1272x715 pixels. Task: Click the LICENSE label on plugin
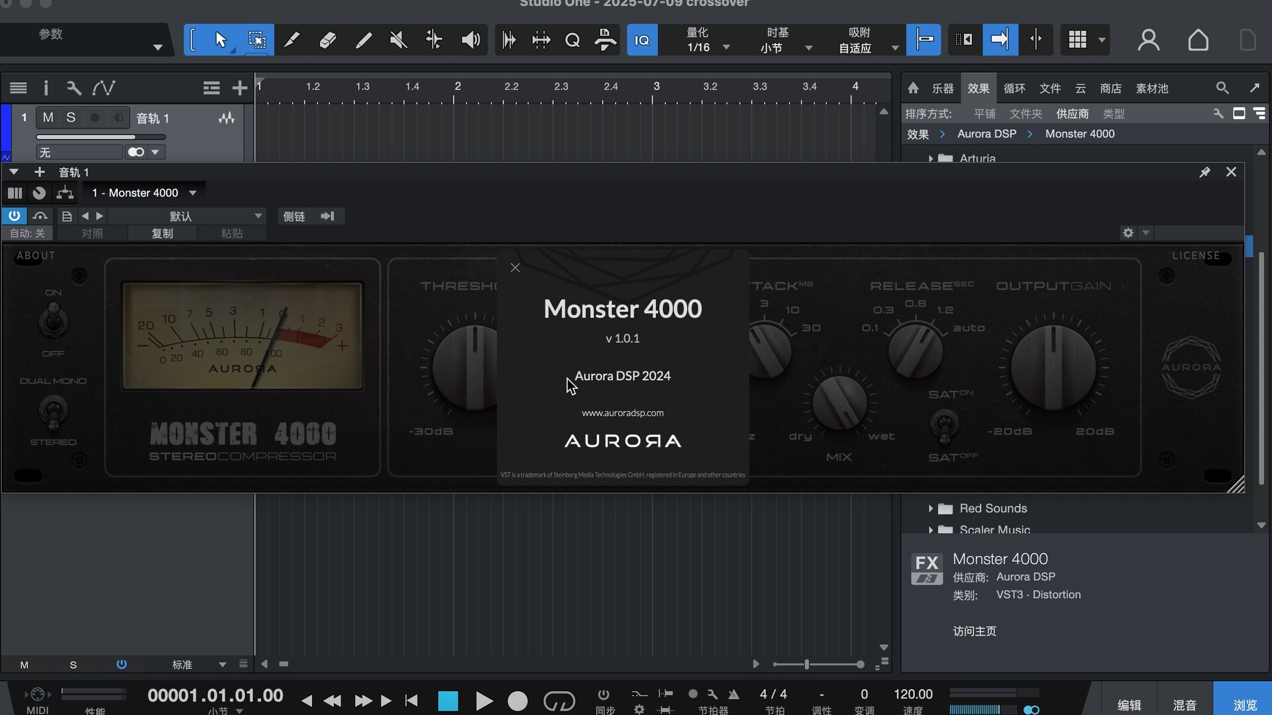click(1196, 256)
